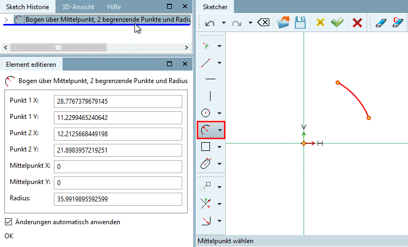The width and height of the screenshot is (408, 247).
Task: Expand the Bogen history entry chevron
Action: tap(7, 20)
